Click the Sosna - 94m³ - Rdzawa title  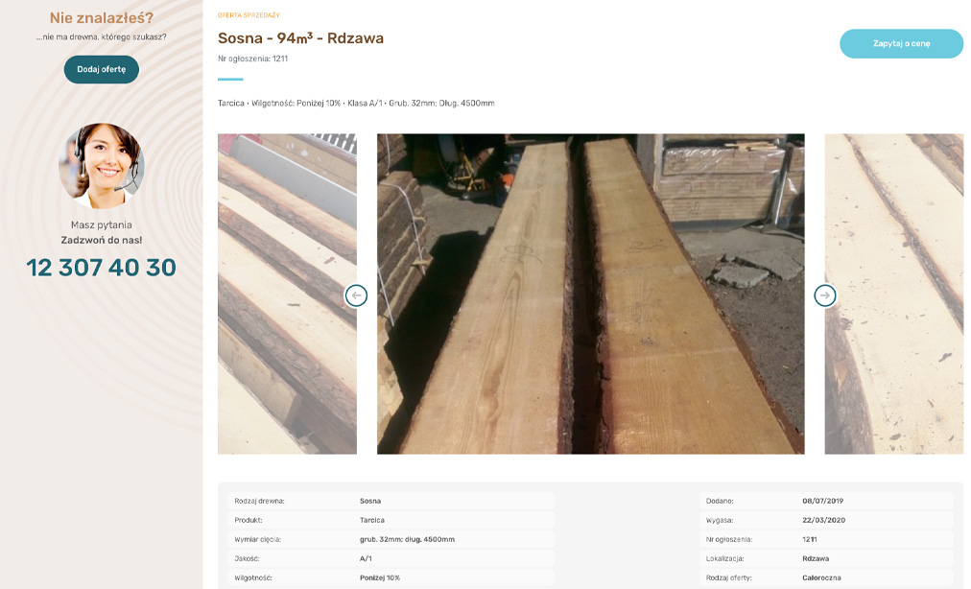tap(301, 38)
